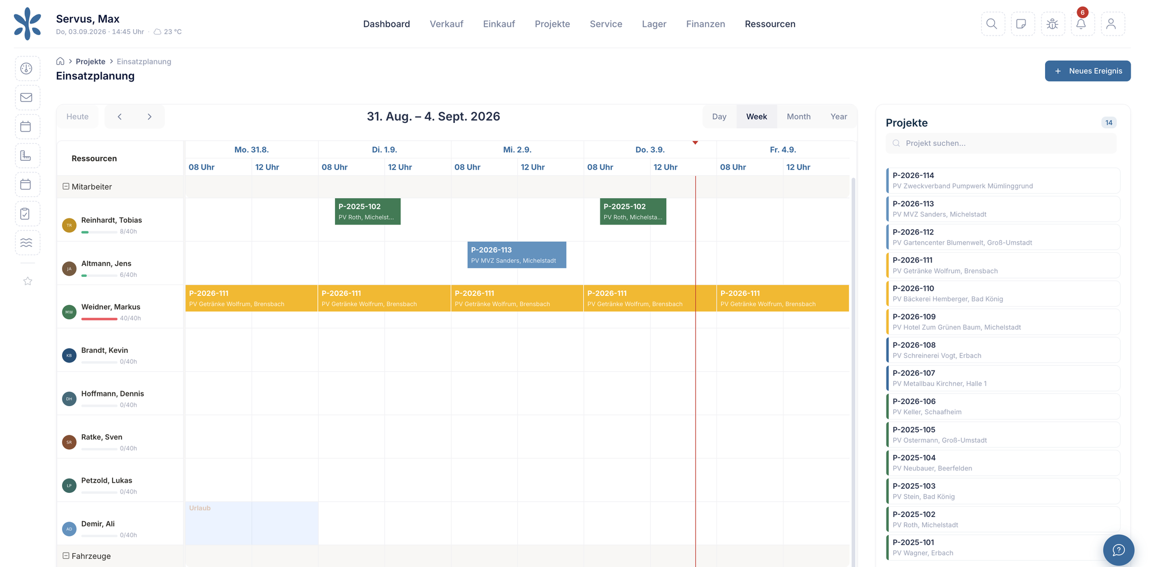Open the help chat bubble button

1118,550
